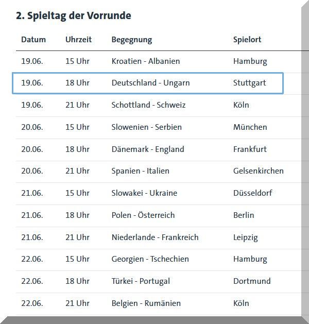Click the Begegnung column header
Screen dimensions: 309x324
[x=132, y=40]
